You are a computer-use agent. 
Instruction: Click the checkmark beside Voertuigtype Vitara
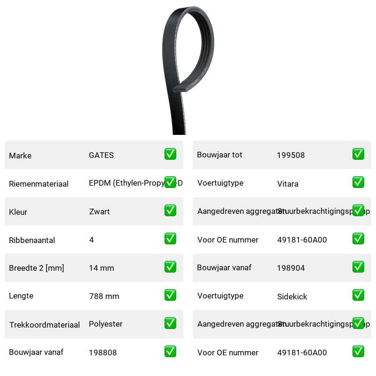click(358, 182)
